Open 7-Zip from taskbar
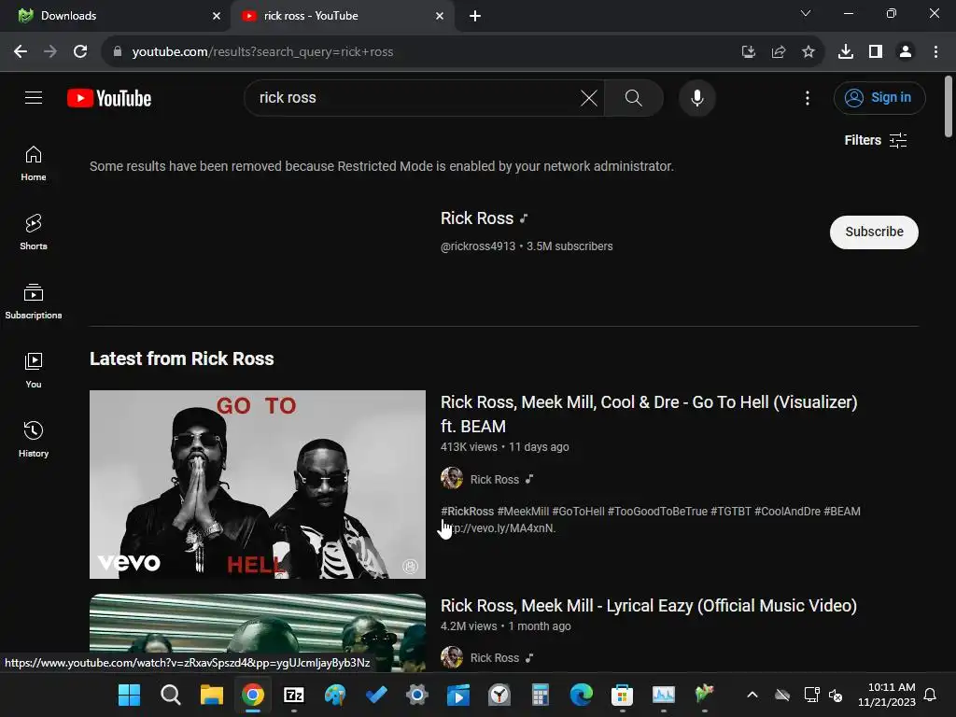 [294, 695]
